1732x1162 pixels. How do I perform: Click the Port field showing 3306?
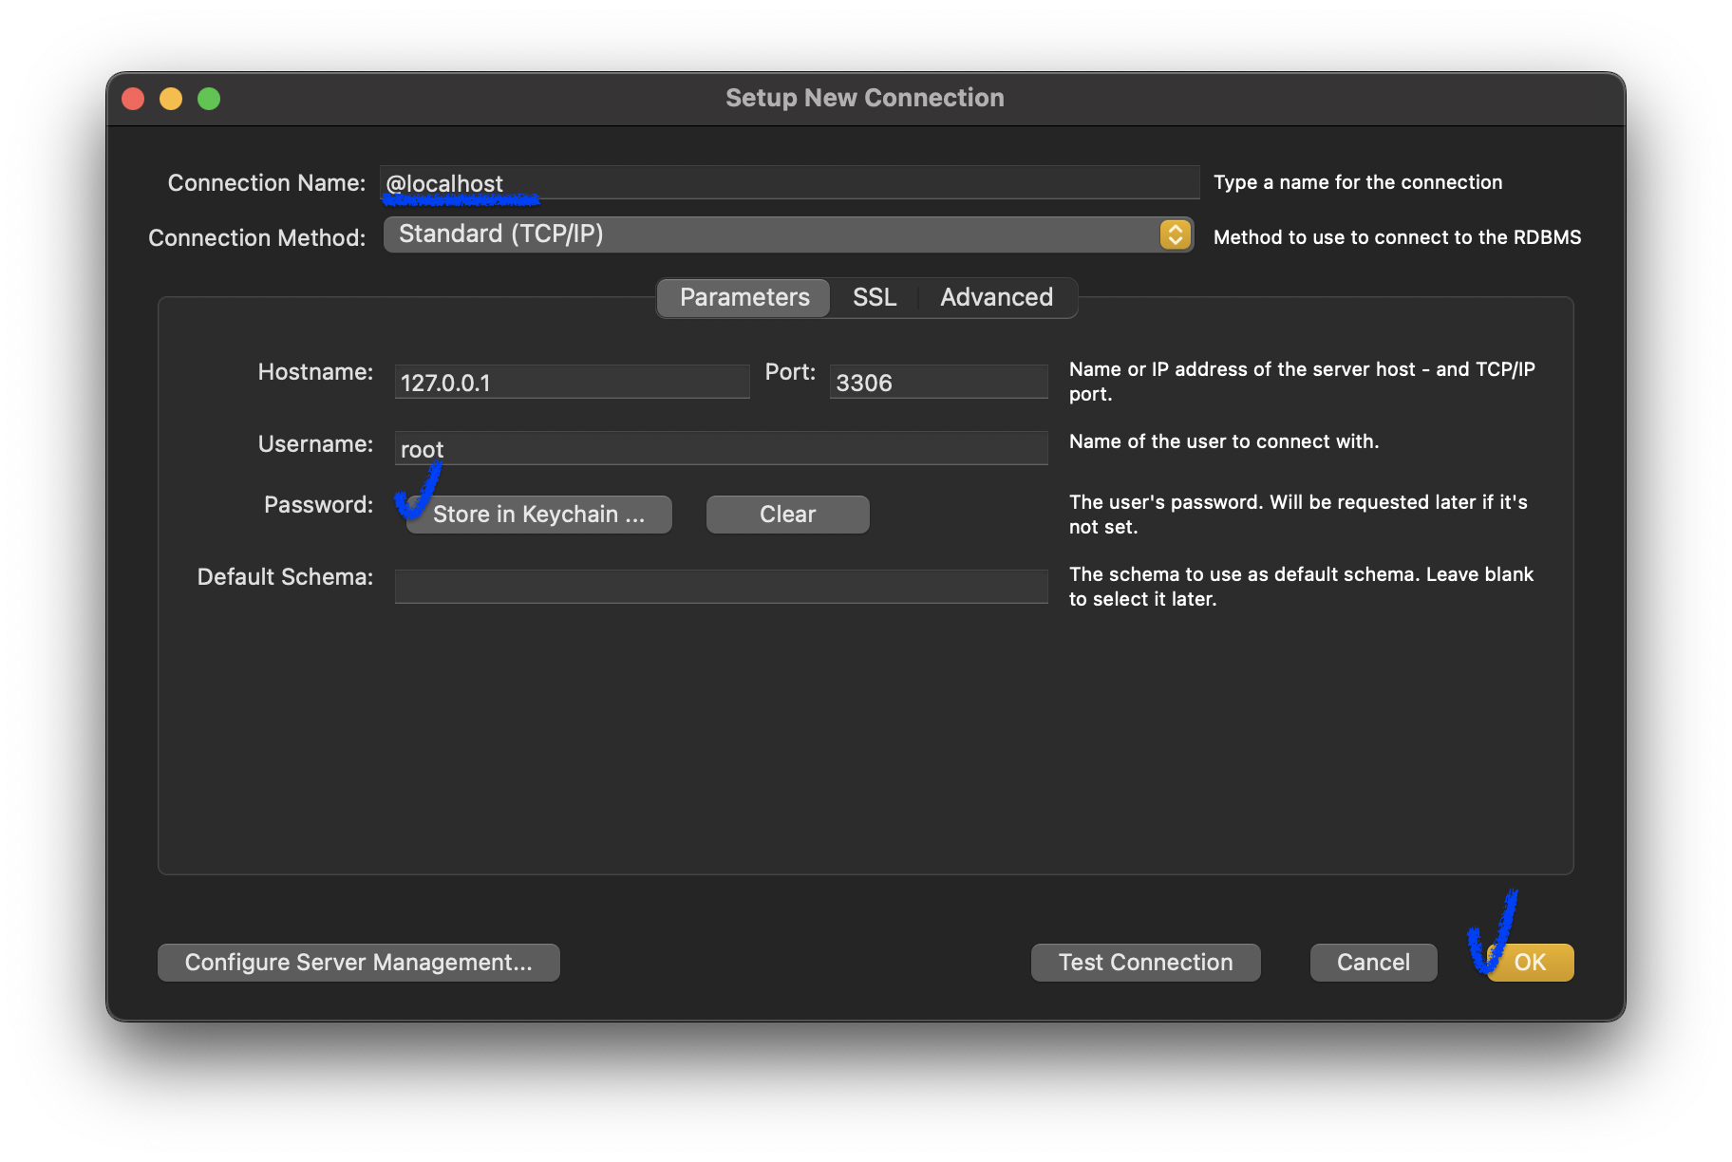938,382
